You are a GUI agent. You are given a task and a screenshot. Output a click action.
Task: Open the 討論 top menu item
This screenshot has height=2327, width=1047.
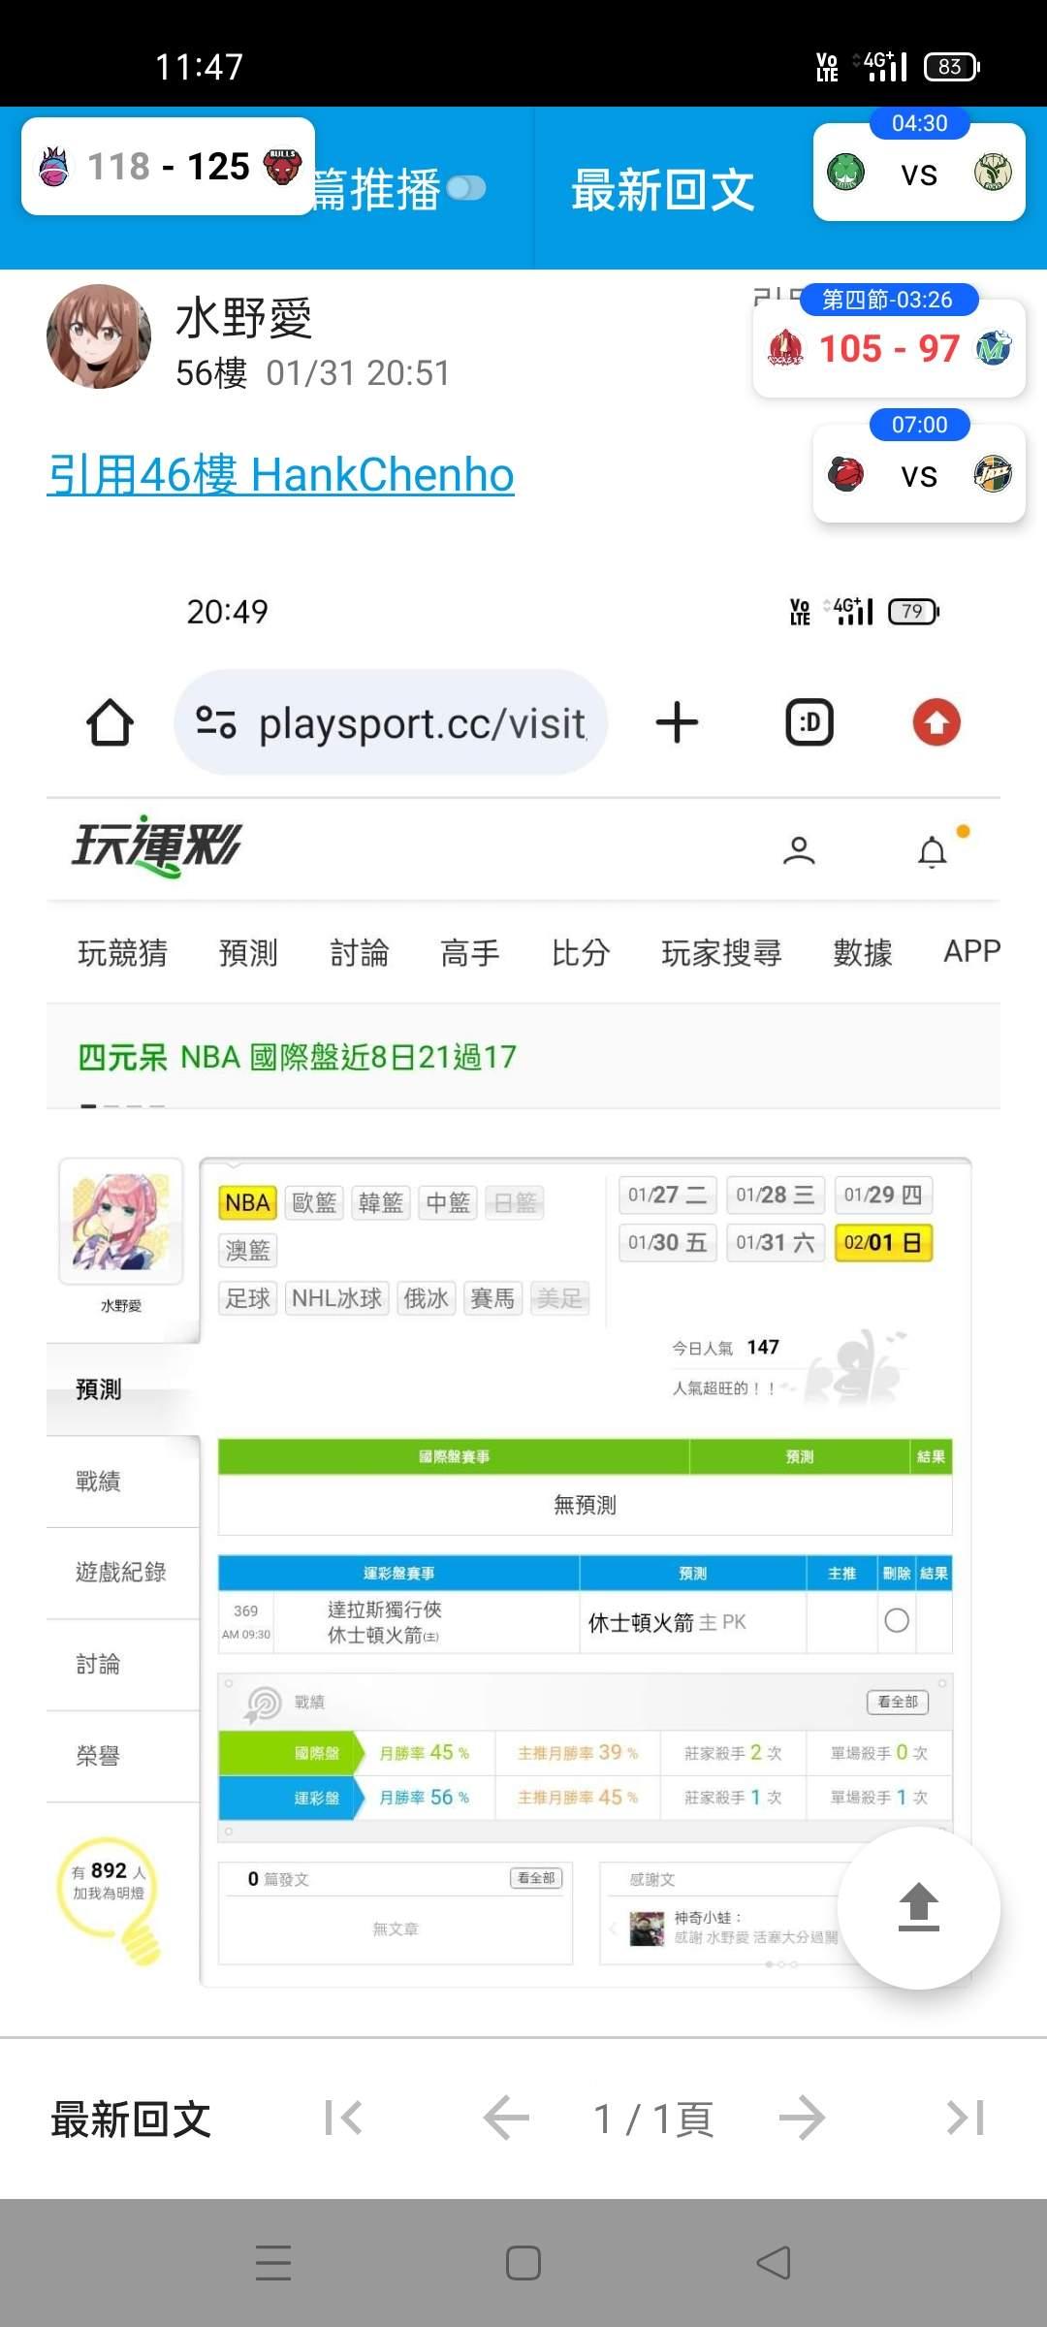pyautogui.click(x=360, y=953)
